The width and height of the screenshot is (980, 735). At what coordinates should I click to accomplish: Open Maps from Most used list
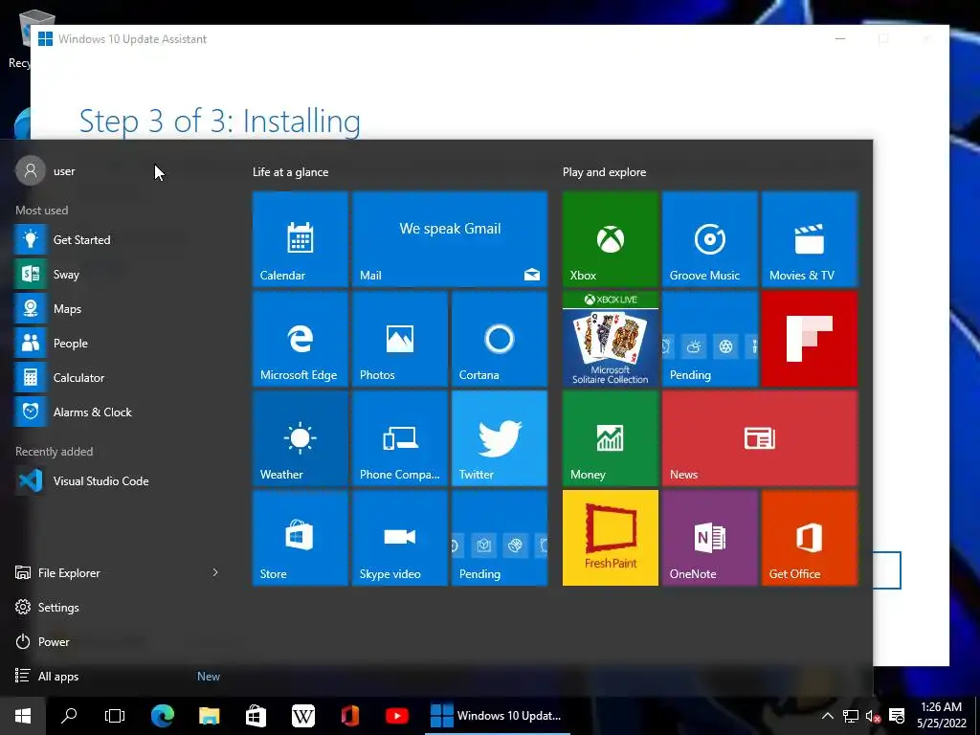click(119, 309)
